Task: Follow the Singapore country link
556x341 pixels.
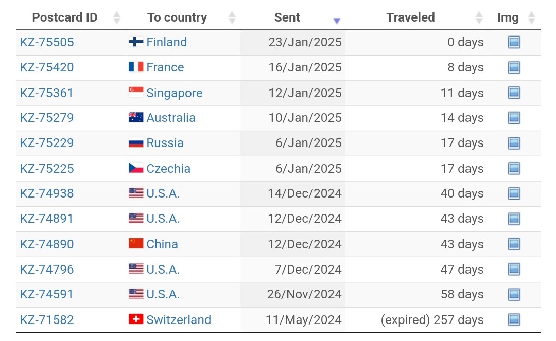Action: [175, 93]
